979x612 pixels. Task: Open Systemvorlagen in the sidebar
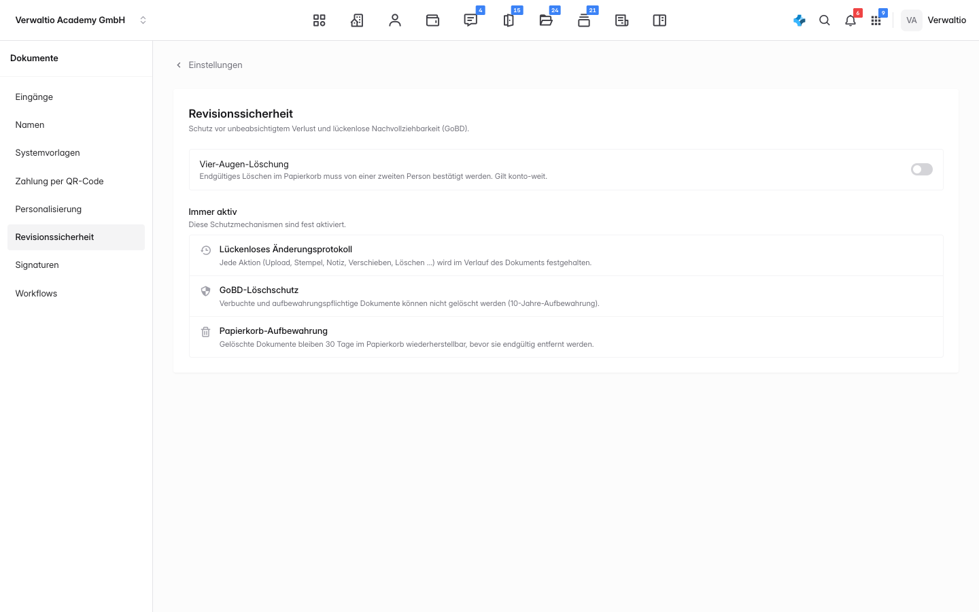76,153
